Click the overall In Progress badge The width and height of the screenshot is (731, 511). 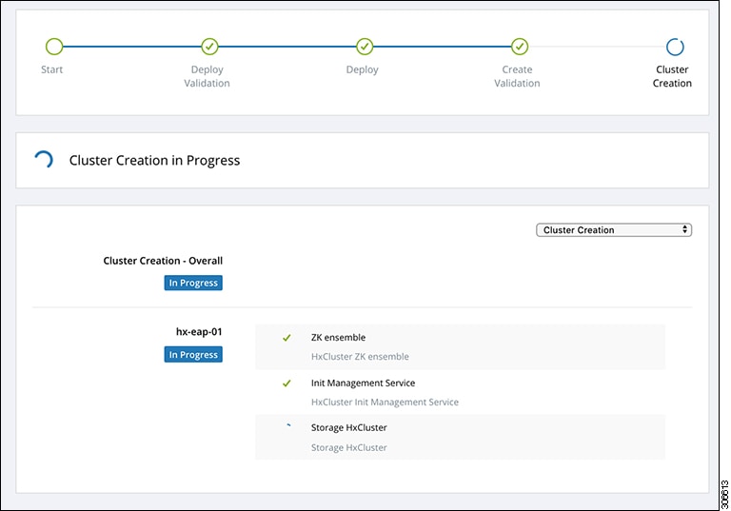pyautogui.click(x=193, y=283)
